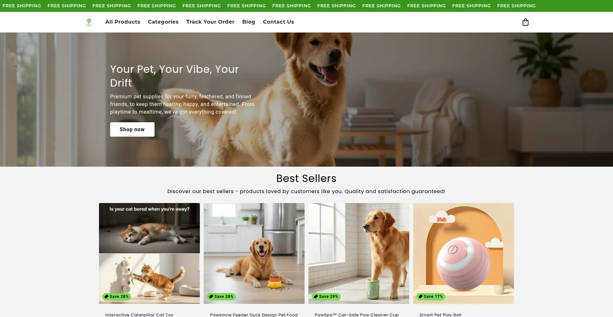Click the Interactive Caterpillar Cat Toy title link
Screen dimensions: 613x317
coord(139,315)
